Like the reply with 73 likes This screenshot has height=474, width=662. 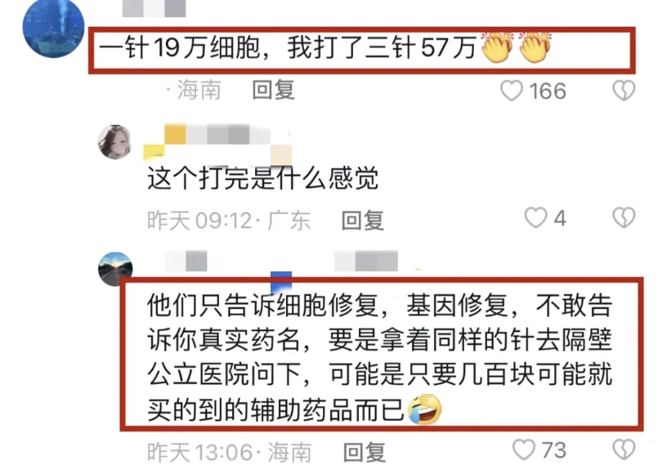(x=524, y=450)
